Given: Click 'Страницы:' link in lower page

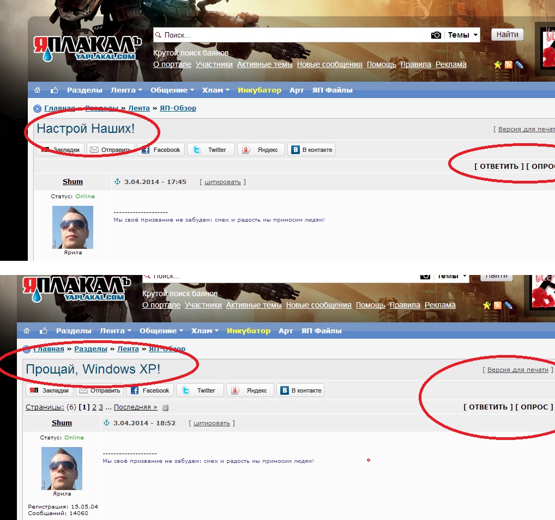Looking at the screenshot, I should coord(45,407).
